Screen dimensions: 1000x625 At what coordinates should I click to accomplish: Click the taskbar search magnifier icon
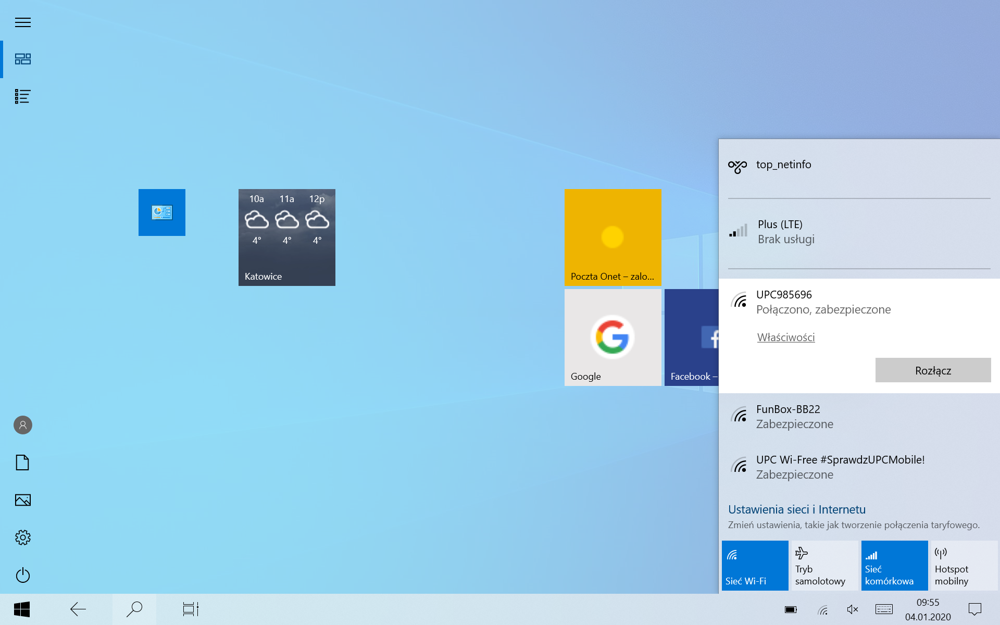tap(134, 609)
